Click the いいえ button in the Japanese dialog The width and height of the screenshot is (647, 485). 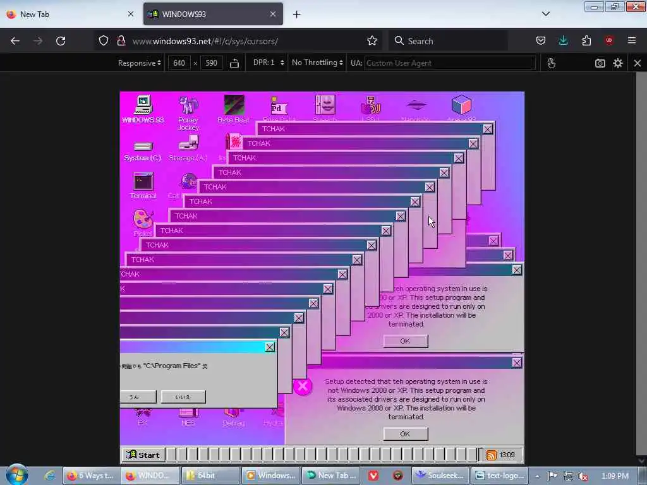183,397
